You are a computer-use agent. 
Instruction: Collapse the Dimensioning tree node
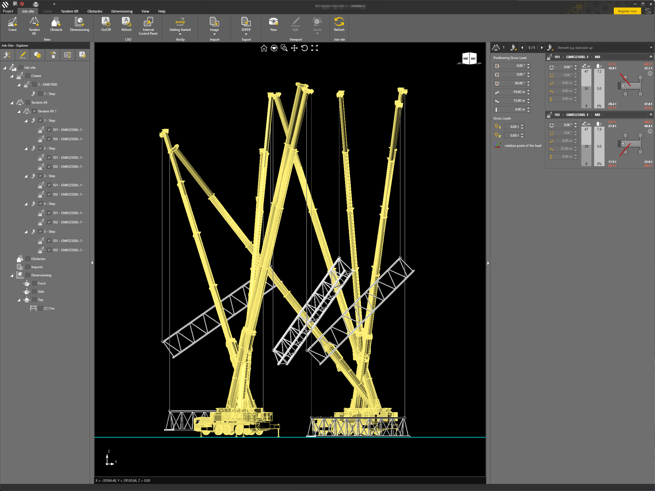coord(12,275)
